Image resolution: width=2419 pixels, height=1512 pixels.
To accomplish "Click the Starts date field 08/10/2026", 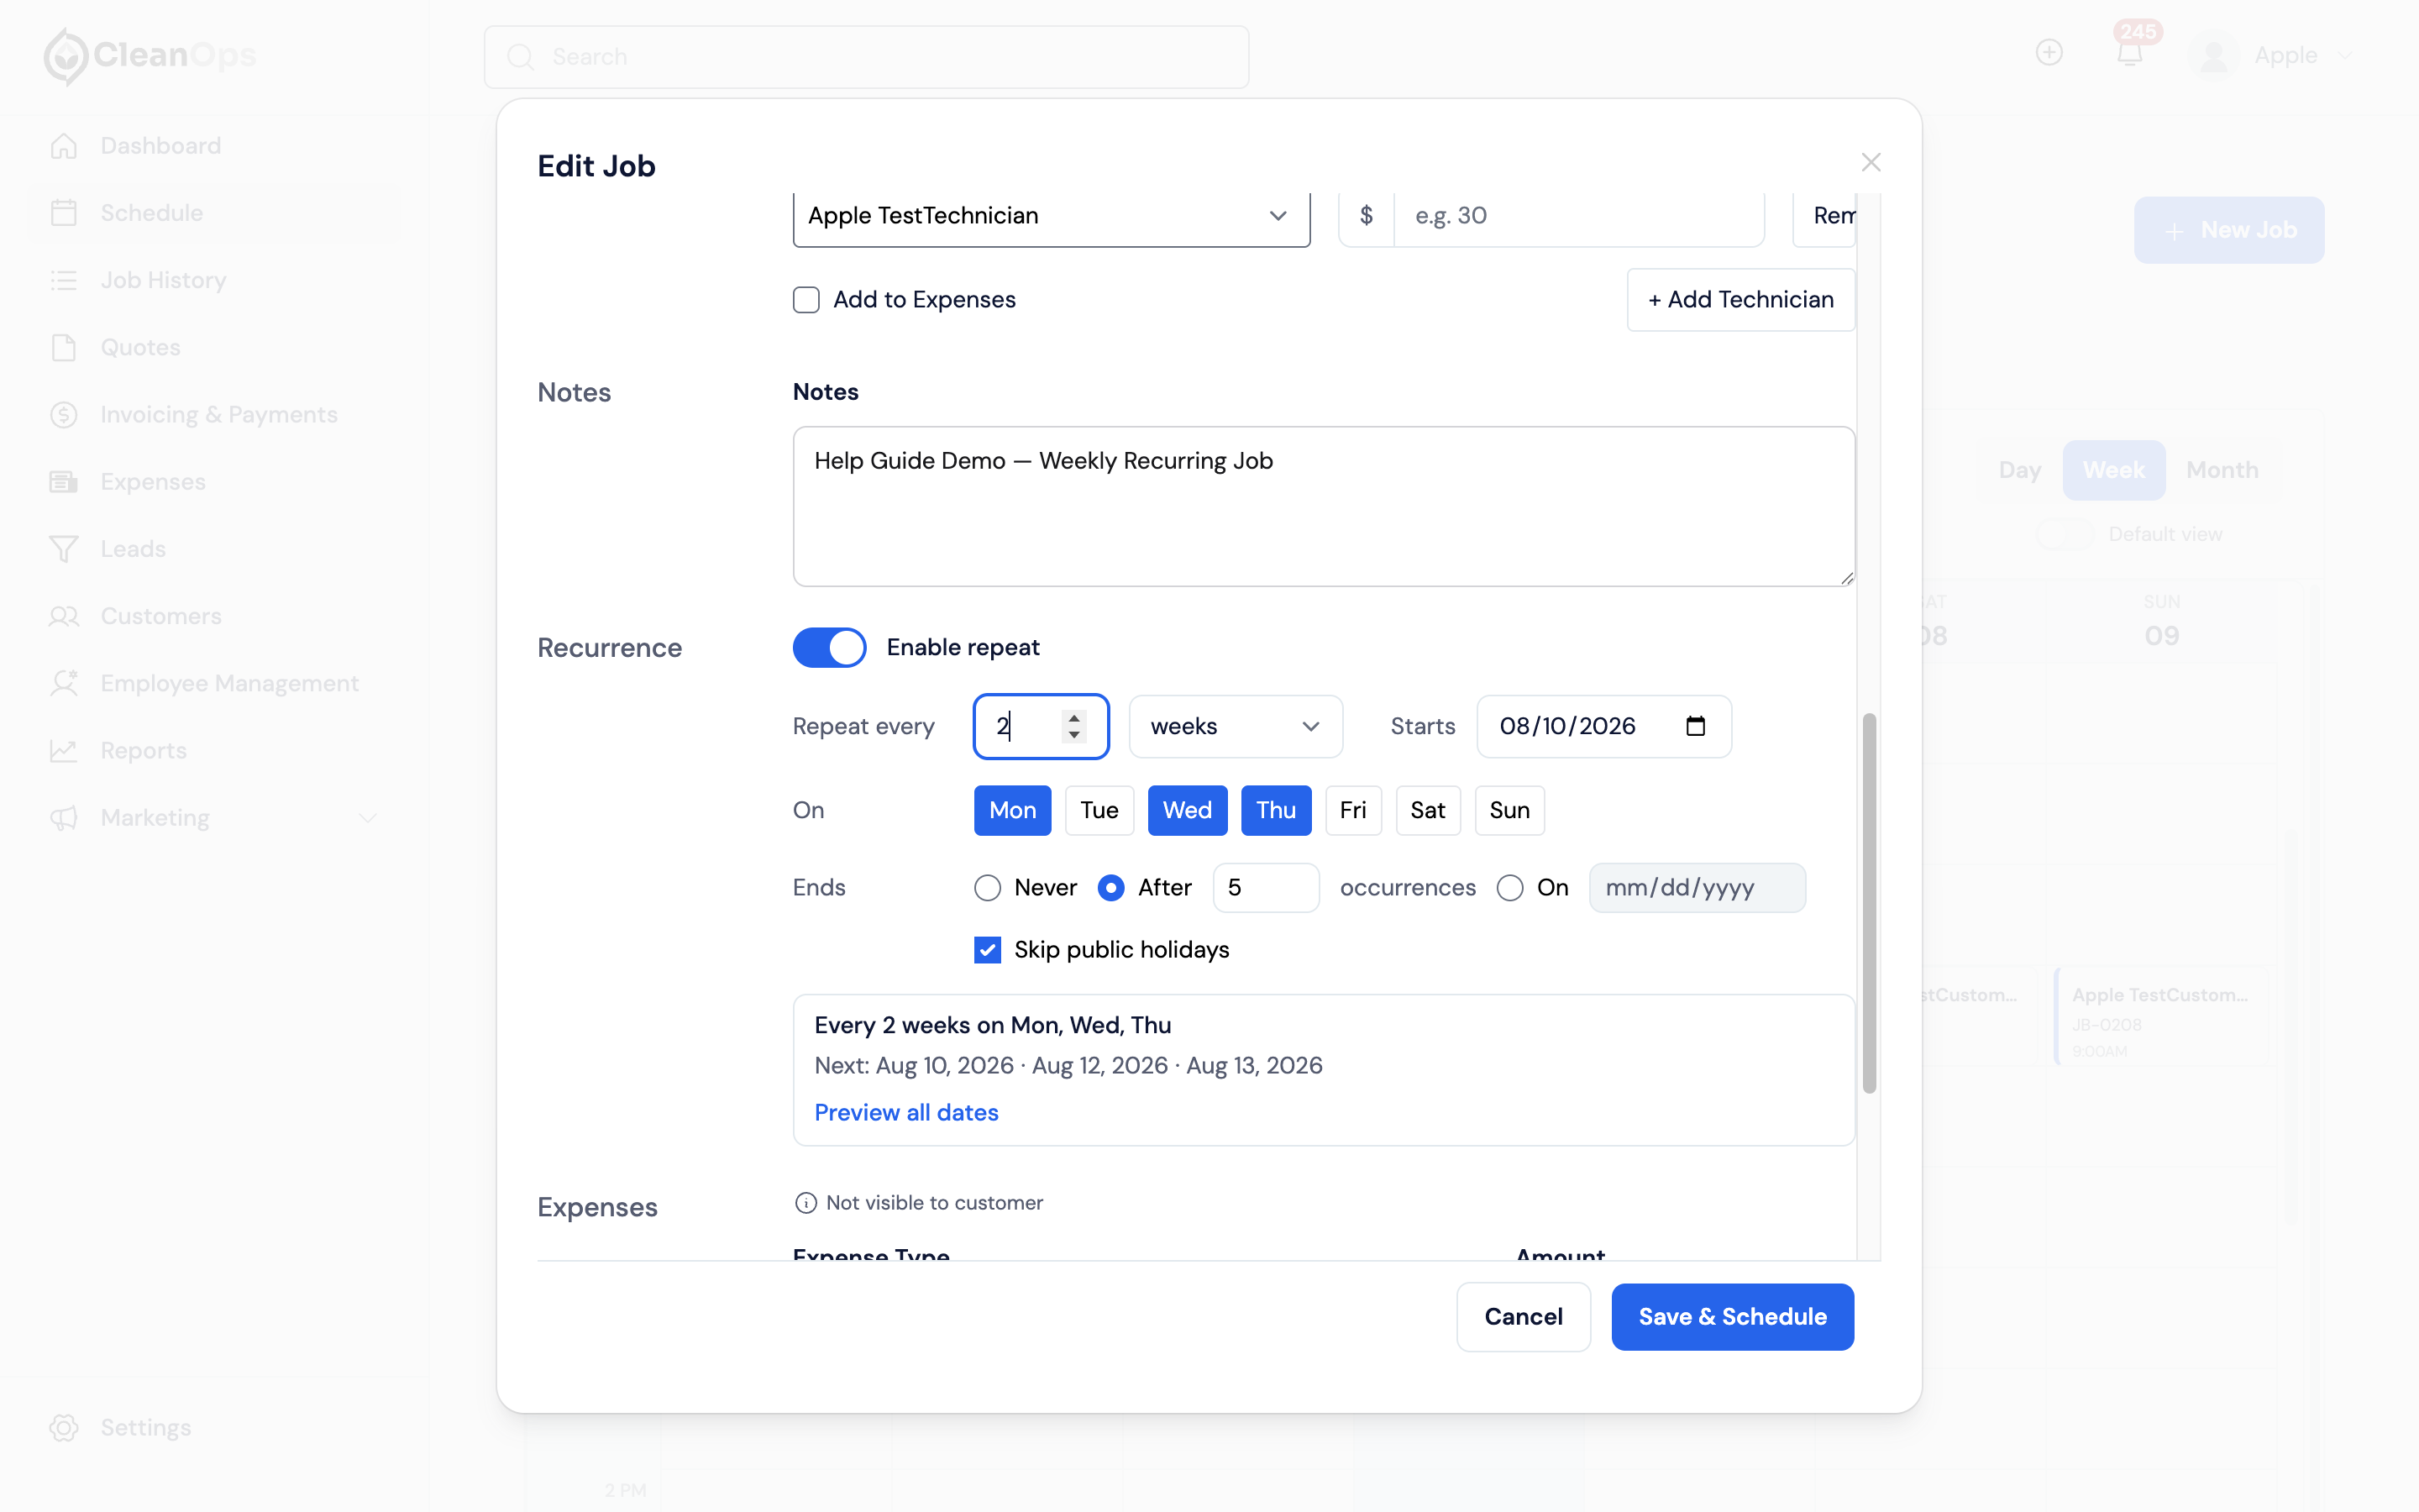I will point(1603,726).
